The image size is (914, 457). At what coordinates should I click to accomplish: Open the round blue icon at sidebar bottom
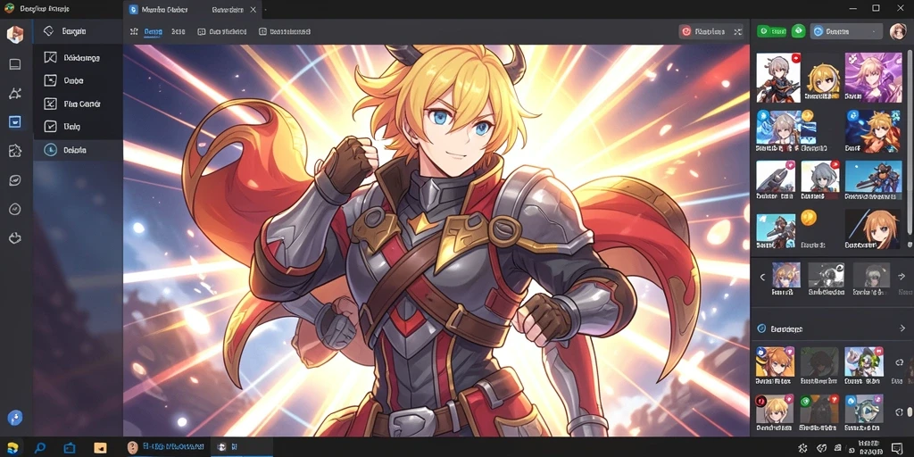click(x=15, y=418)
